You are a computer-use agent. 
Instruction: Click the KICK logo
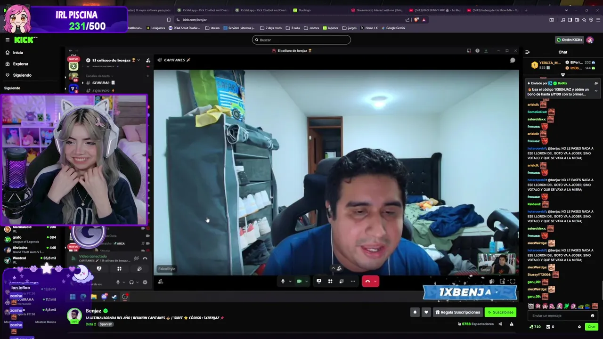25,40
